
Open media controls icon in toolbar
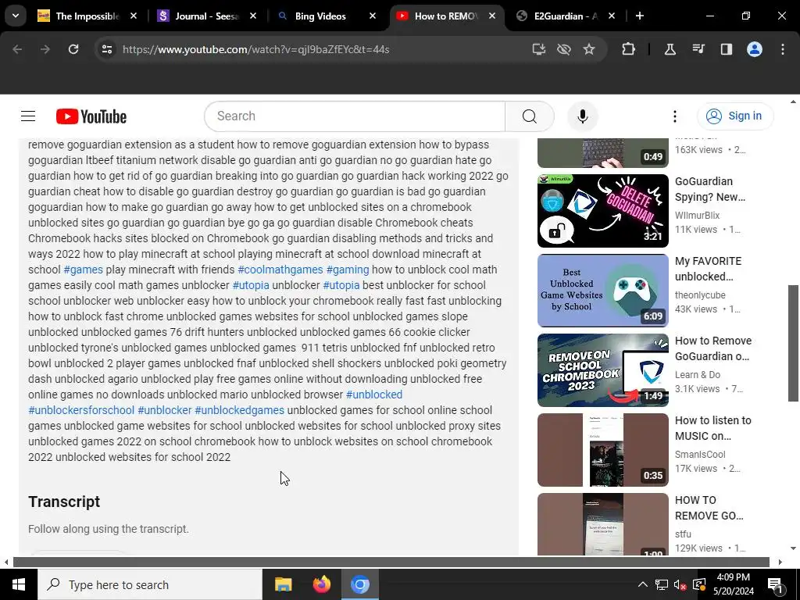[x=698, y=49]
